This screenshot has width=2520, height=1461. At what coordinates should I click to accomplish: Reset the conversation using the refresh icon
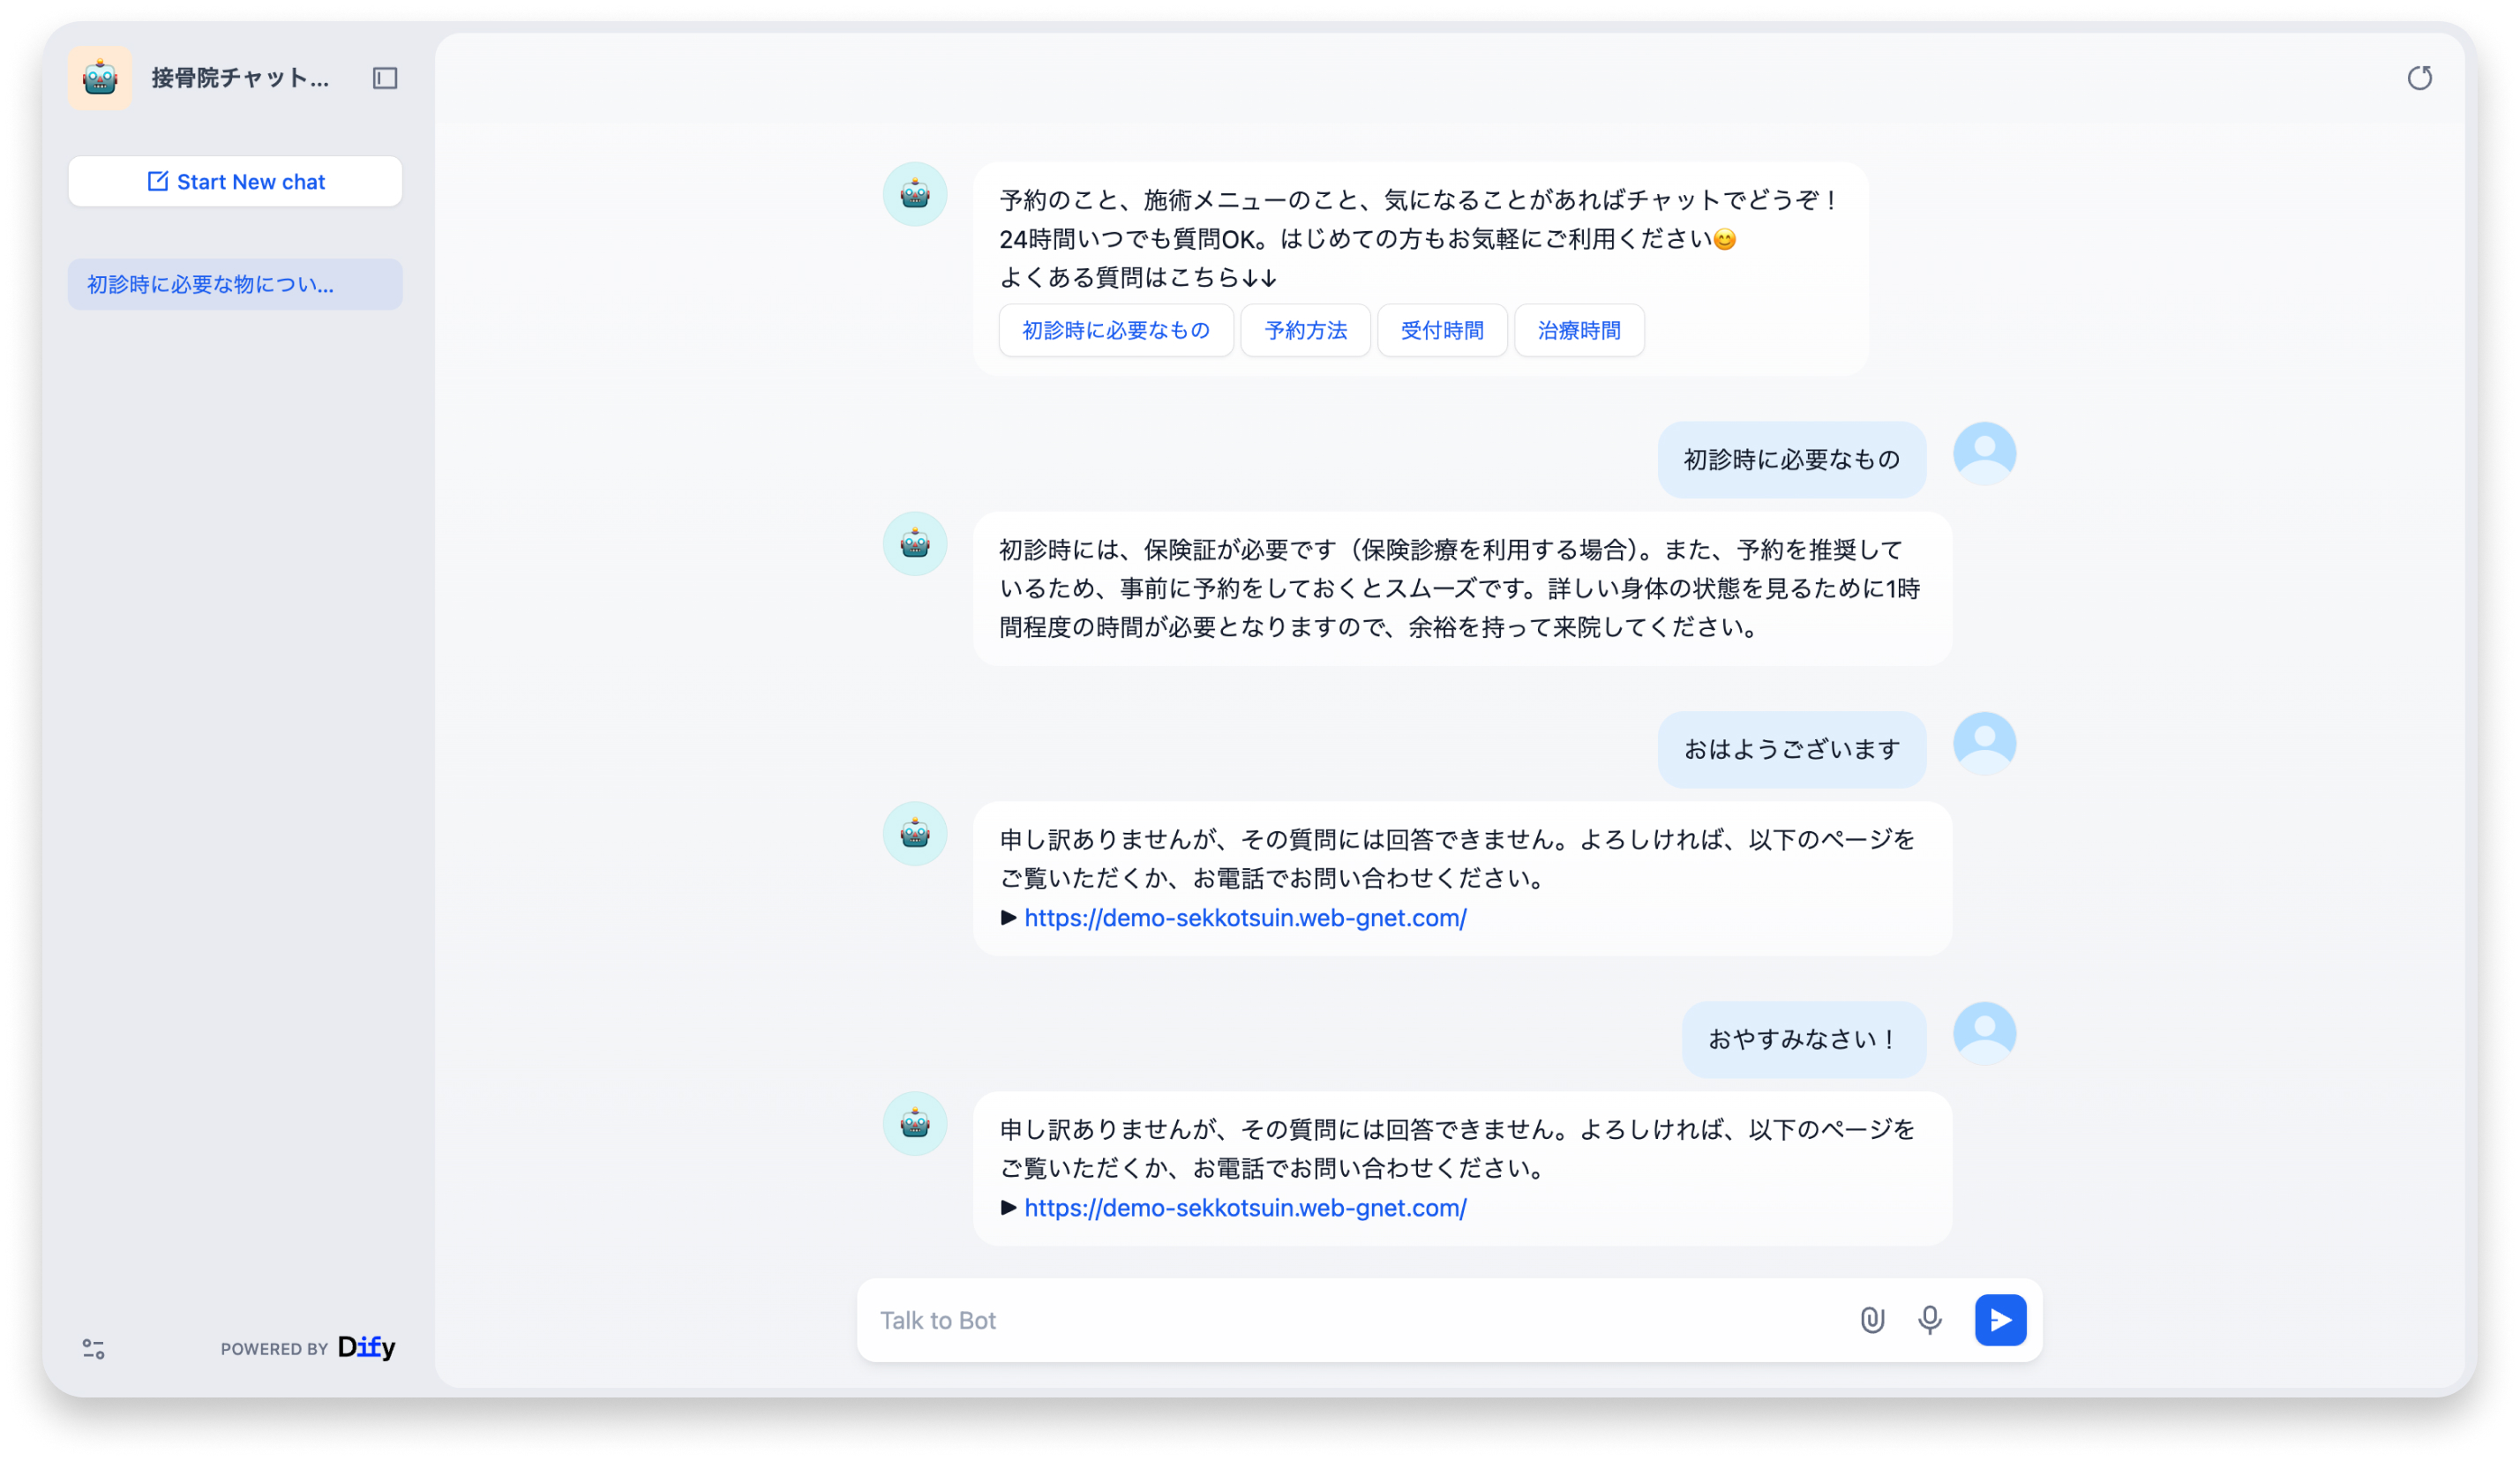click(x=2421, y=78)
